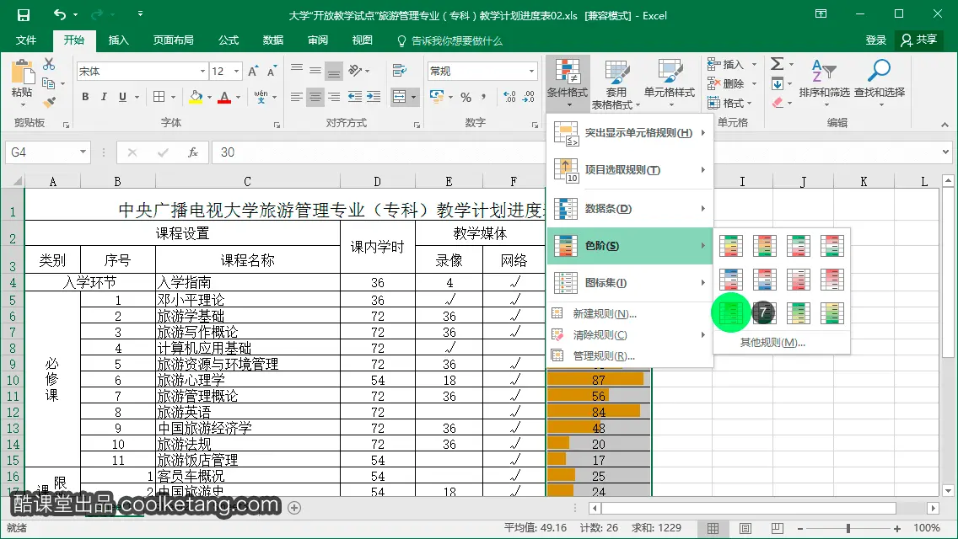Set bottom vertical alignment
Image resolution: width=958 pixels, height=539 pixels.
tap(334, 72)
